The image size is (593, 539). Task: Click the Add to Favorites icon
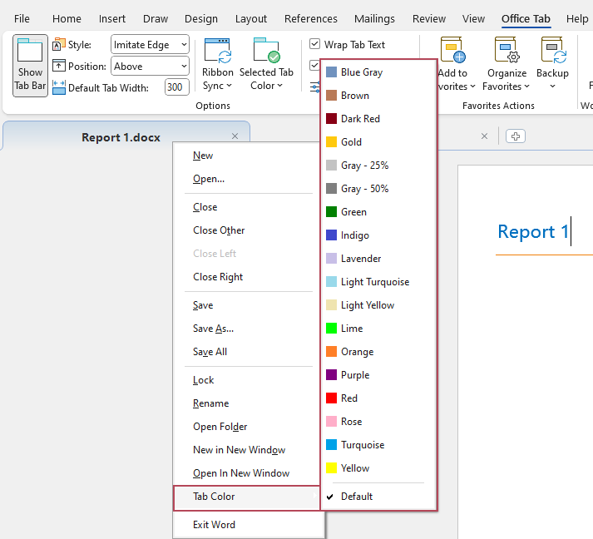[x=452, y=53]
